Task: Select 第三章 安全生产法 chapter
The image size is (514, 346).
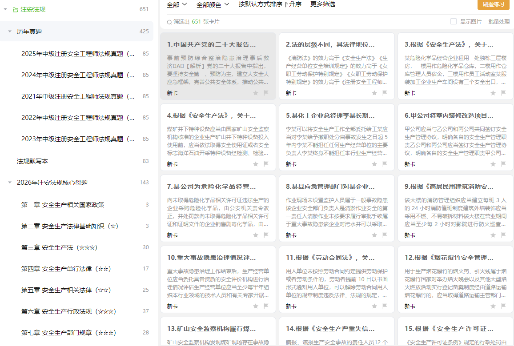Action: pos(59,247)
